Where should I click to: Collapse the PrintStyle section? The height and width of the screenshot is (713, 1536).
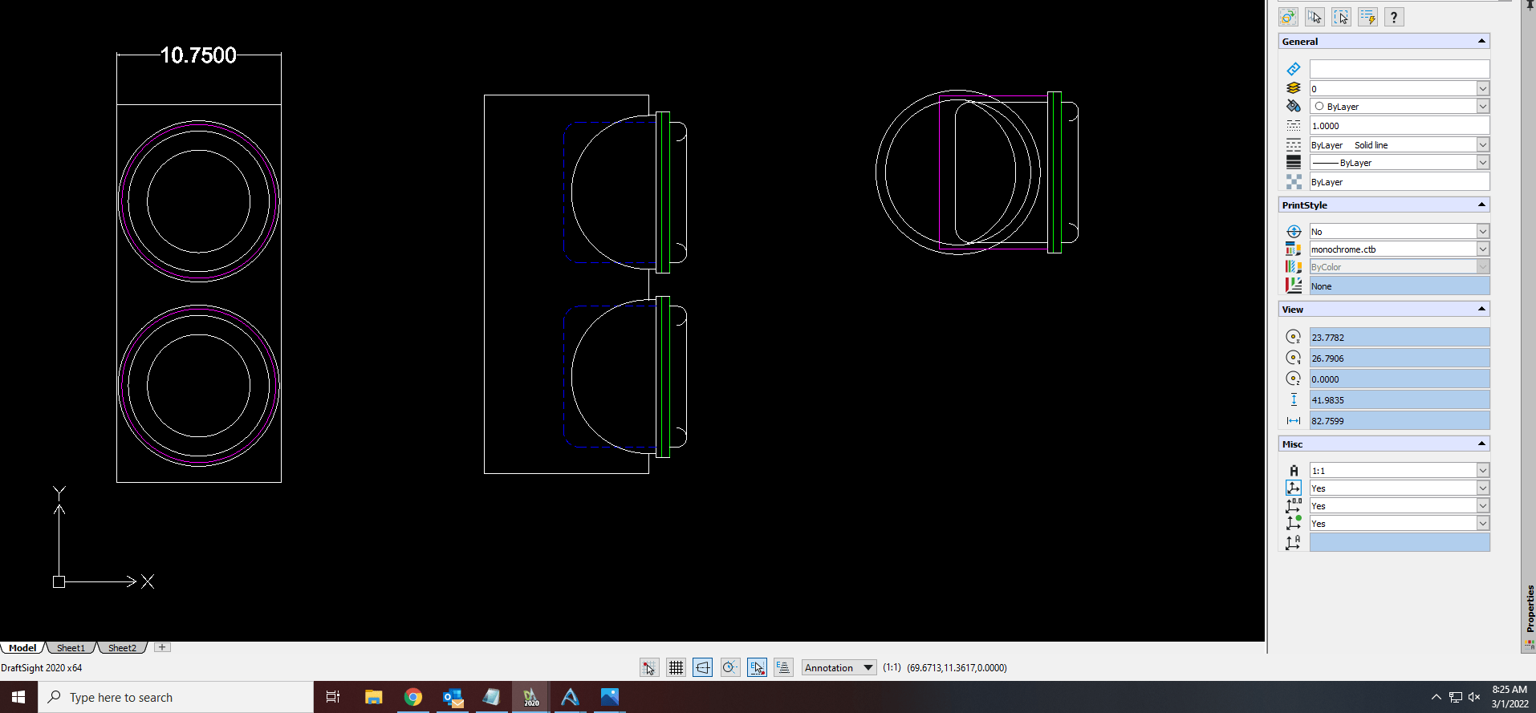click(1481, 205)
